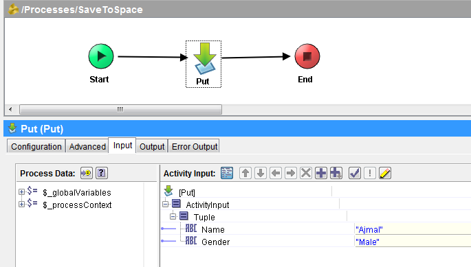Click the coercions icon beside Process Data

[x=87, y=173]
